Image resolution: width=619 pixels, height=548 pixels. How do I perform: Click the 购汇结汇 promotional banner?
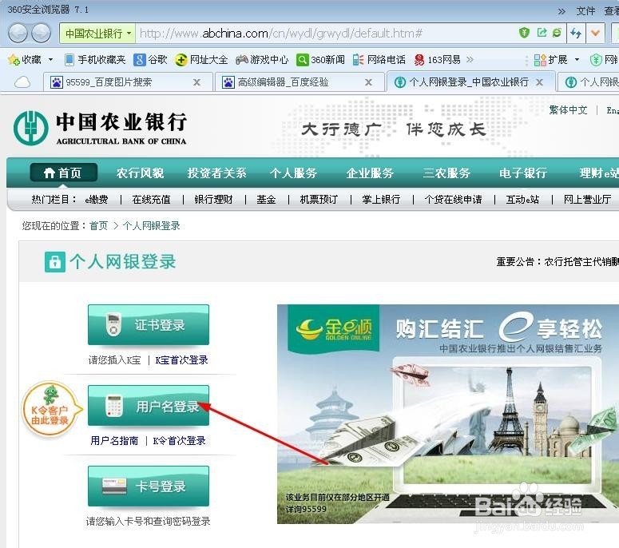click(x=448, y=414)
